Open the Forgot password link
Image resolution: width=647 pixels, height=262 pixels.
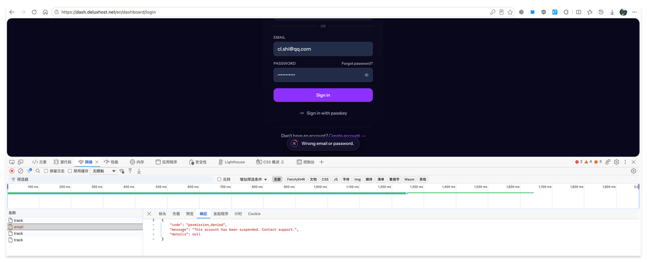(x=357, y=64)
